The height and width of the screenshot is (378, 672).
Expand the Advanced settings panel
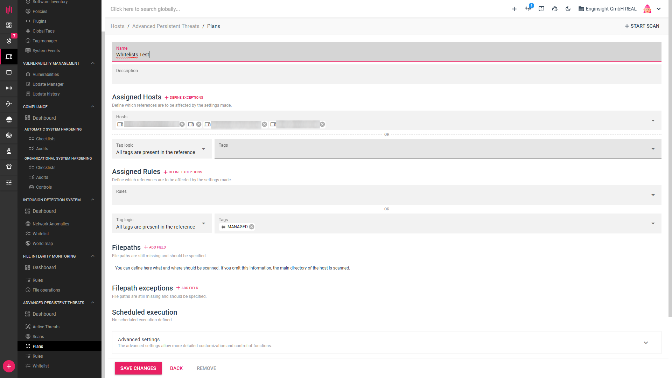point(646,343)
